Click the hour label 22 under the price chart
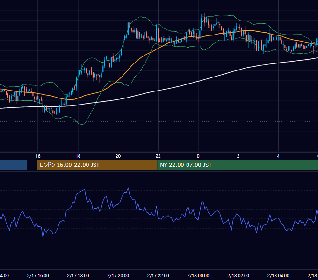 [158, 156]
